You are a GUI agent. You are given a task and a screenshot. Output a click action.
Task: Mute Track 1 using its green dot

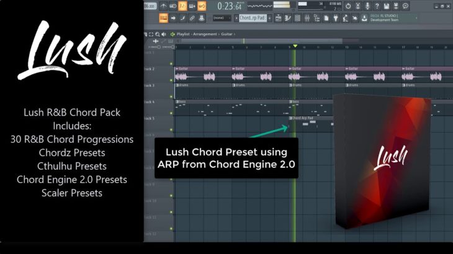point(171,64)
